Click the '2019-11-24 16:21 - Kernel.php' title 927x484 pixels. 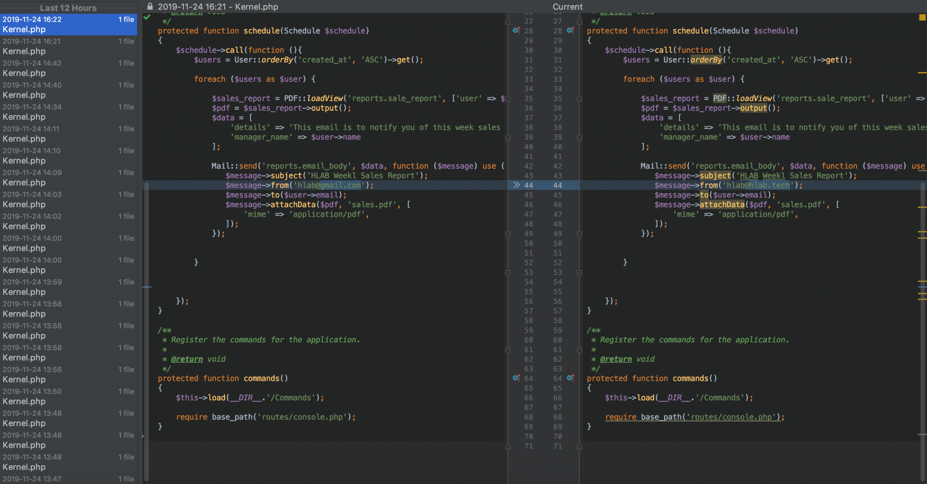218,7
